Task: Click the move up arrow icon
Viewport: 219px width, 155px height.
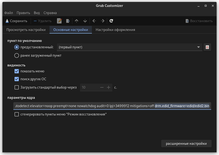Action: pos(76,21)
